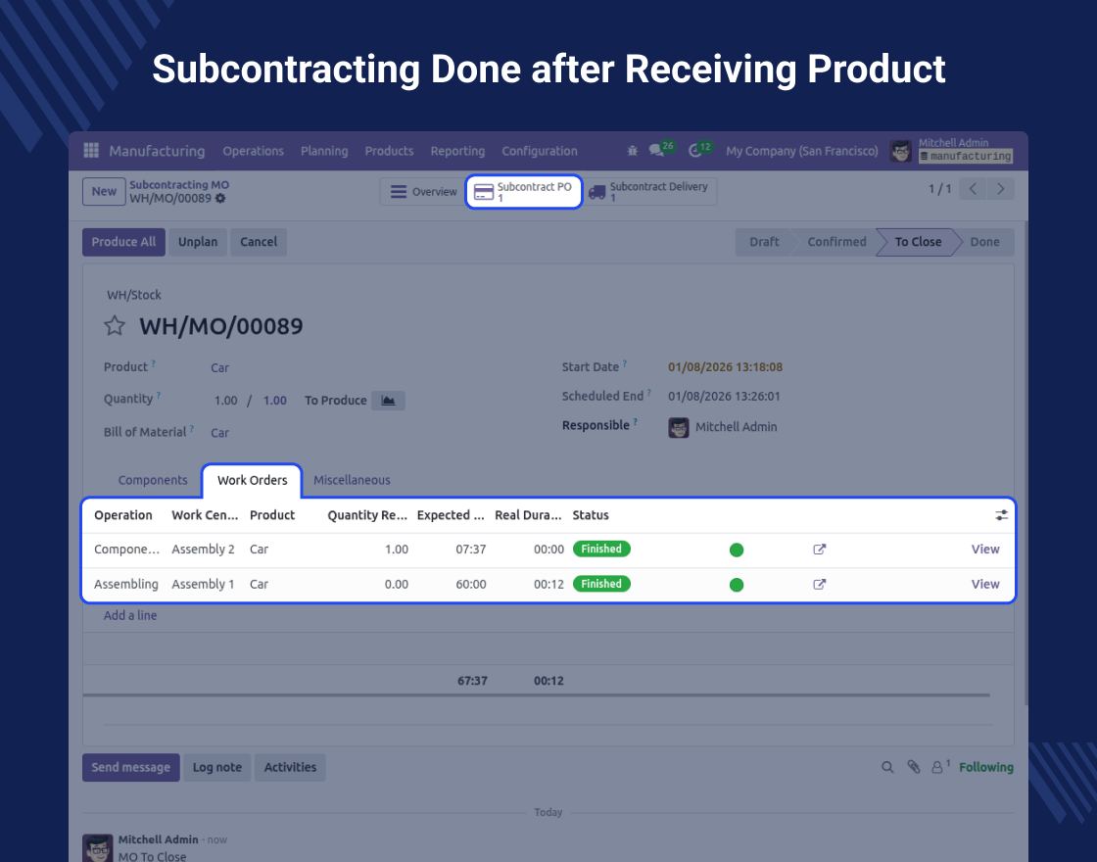Open the Reporting menu

[457, 151]
